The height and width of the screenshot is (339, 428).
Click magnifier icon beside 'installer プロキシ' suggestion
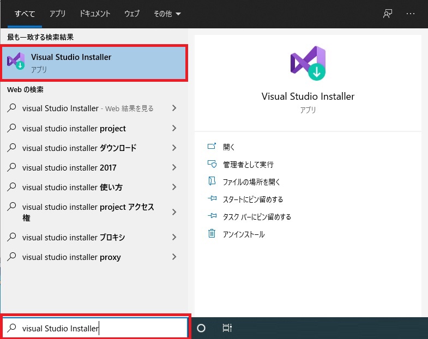[x=11, y=237]
